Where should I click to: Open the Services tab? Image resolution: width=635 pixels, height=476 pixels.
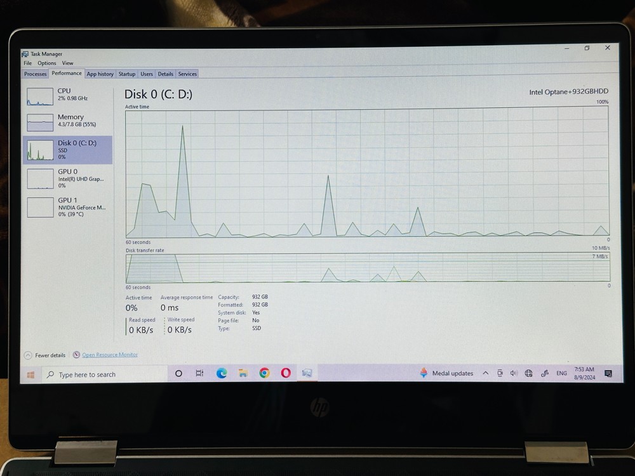pos(187,74)
